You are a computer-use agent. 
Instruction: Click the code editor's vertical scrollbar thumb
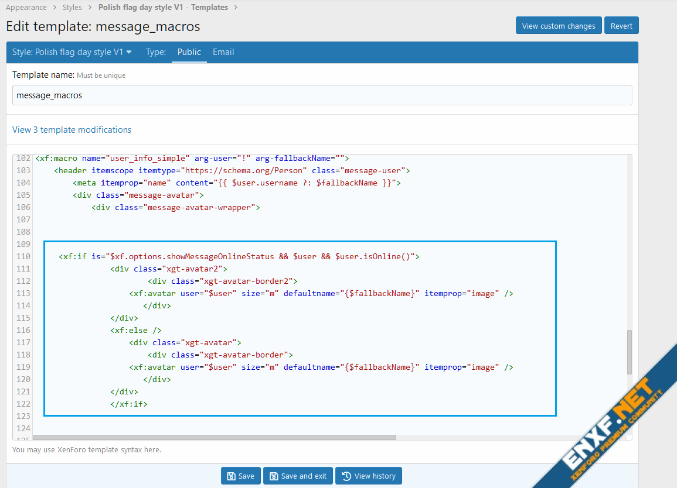click(630, 351)
